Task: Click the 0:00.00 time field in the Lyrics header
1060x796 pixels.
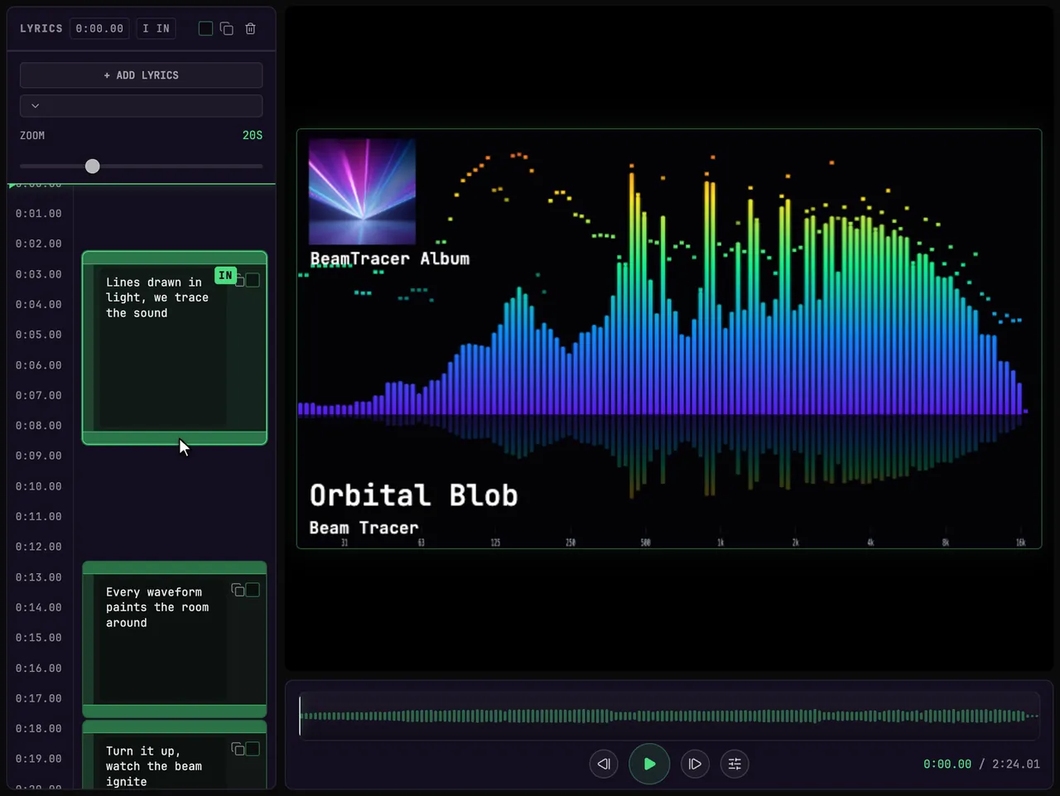Action: 99,28
